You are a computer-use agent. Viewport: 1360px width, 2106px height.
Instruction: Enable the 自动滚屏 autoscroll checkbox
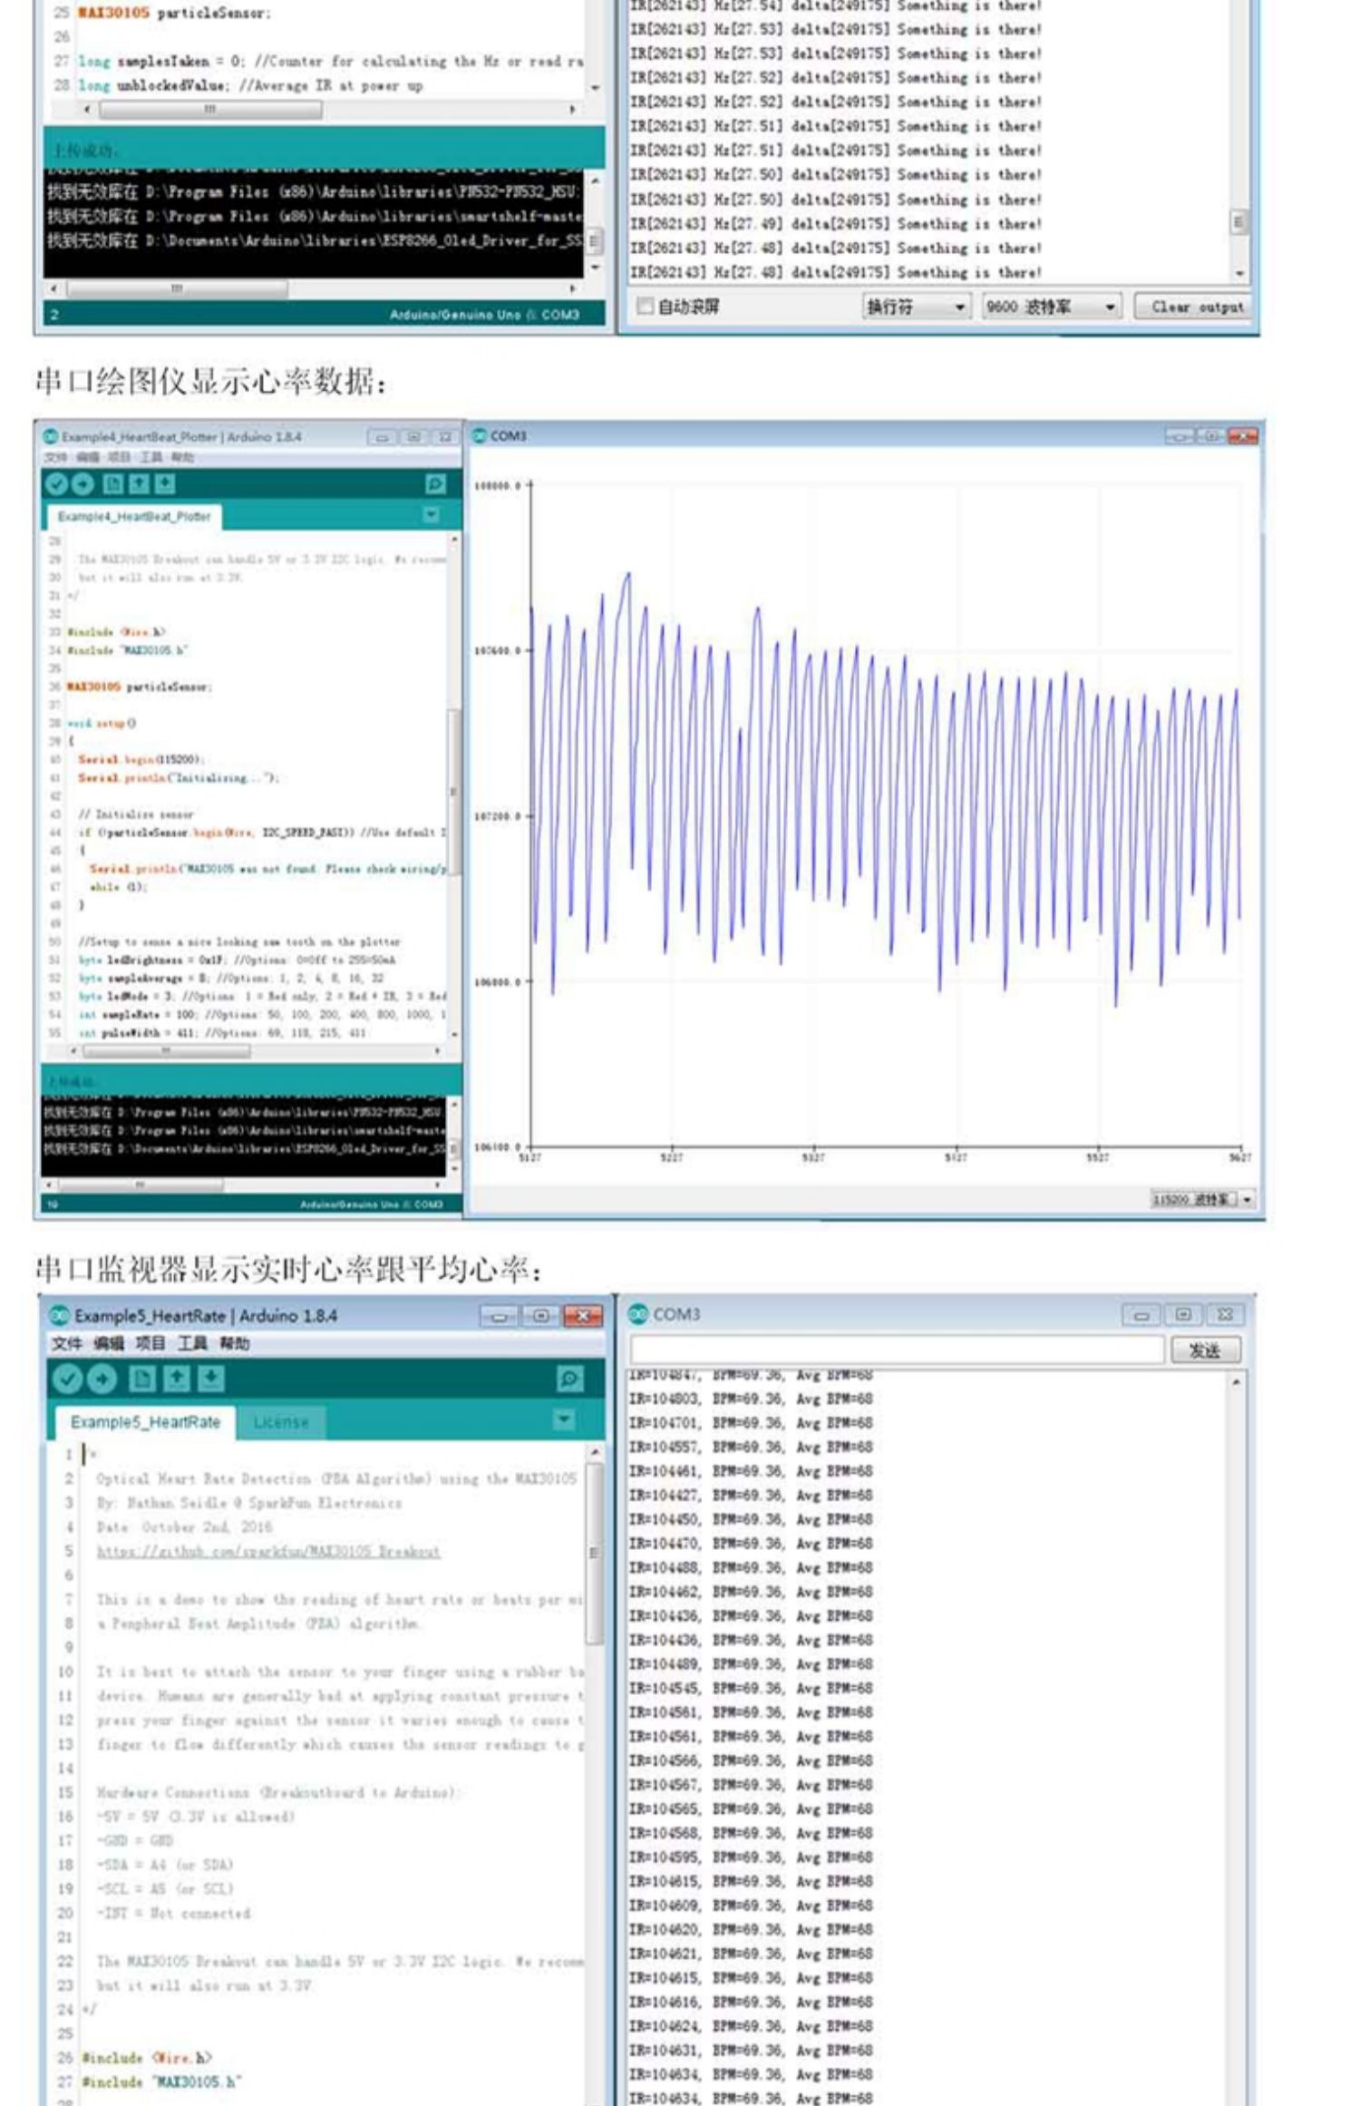[645, 307]
